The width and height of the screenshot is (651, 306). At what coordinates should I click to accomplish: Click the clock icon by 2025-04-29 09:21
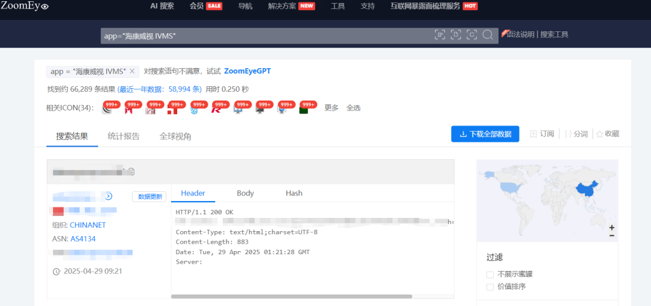pos(57,272)
